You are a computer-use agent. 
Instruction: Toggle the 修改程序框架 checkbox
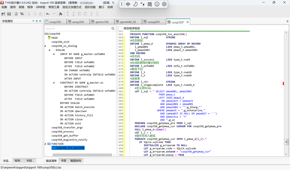click(x=120, y=28)
